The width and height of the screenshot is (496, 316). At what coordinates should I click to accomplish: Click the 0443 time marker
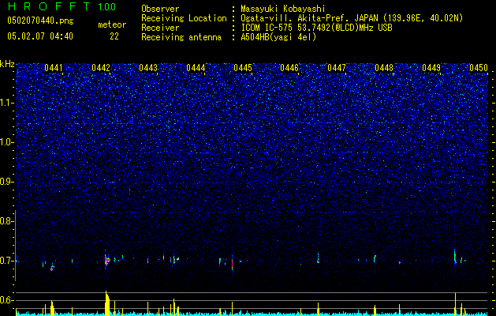pyautogui.click(x=148, y=68)
